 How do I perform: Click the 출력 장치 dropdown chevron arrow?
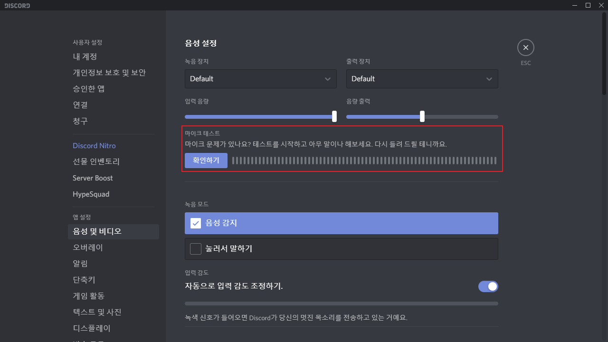point(489,79)
